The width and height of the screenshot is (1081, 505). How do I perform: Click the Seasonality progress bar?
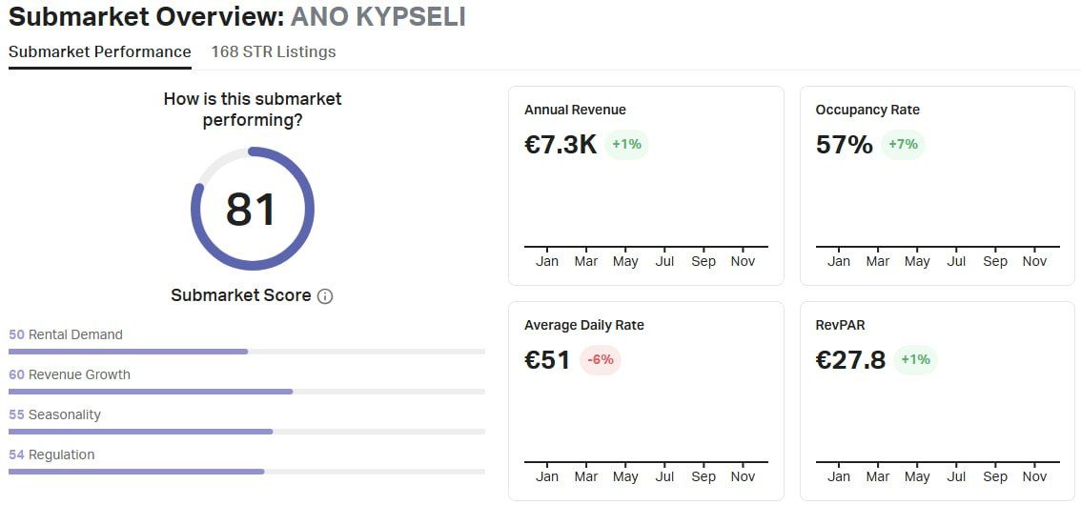246,432
